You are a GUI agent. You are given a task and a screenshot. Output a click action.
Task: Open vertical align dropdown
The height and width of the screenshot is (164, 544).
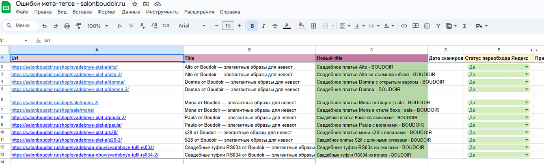click(x=360, y=26)
